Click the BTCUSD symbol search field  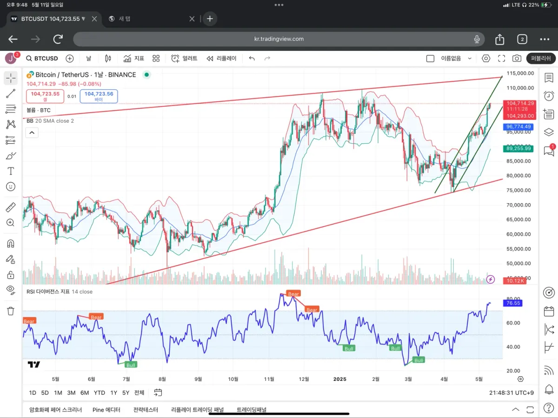(x=42, y=59)
